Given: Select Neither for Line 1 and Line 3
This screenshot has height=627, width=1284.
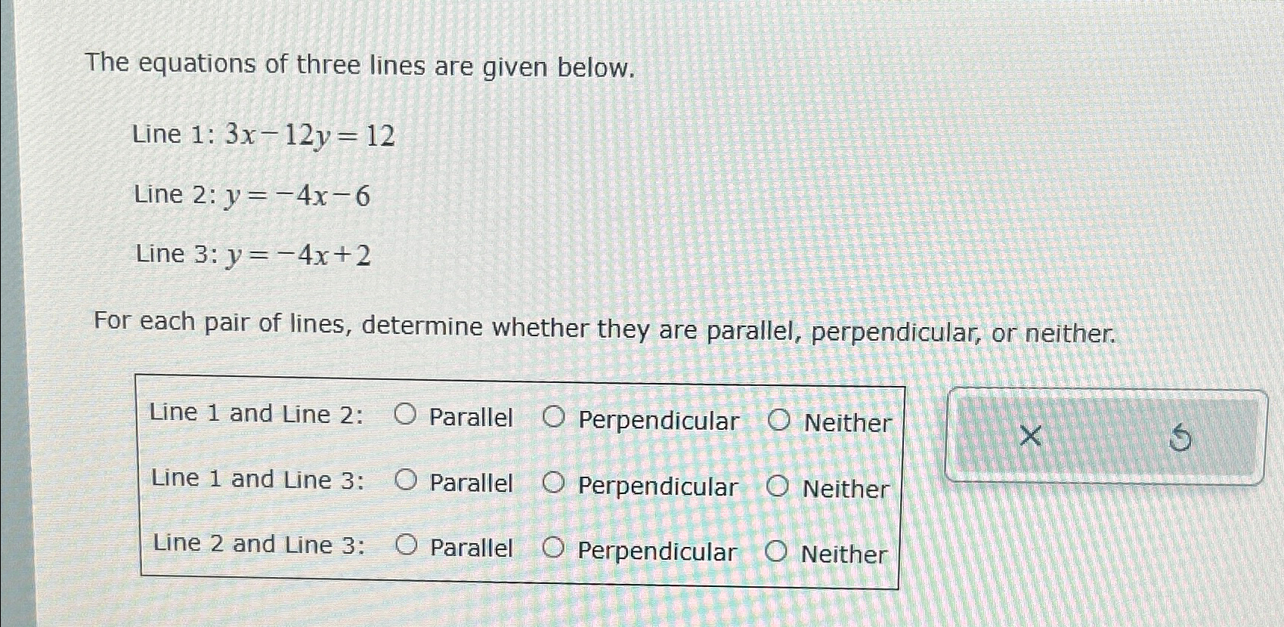Looking at the screenshot, I should pos(778,487).
